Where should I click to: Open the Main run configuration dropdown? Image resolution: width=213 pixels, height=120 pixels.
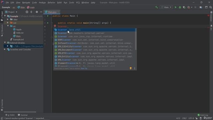pos(166,7)
